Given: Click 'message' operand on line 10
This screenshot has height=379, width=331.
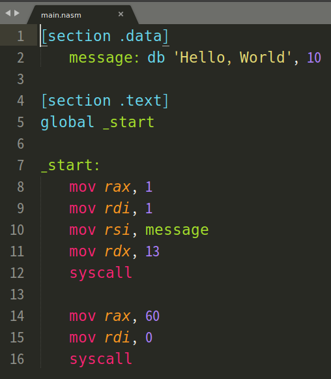Looking at the screenshot, I should pyautogui.click(x=177, y=230).
